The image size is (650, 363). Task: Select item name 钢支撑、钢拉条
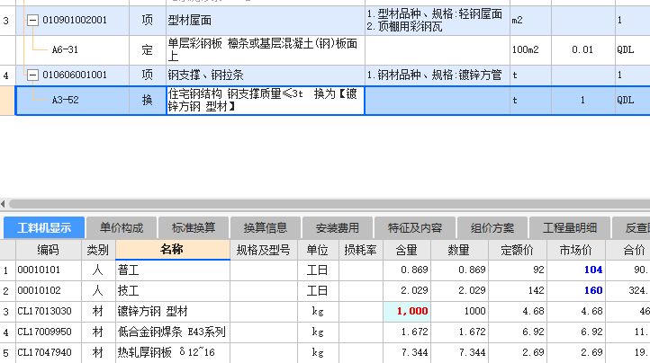pyautogui.click(x=205, y=75)
